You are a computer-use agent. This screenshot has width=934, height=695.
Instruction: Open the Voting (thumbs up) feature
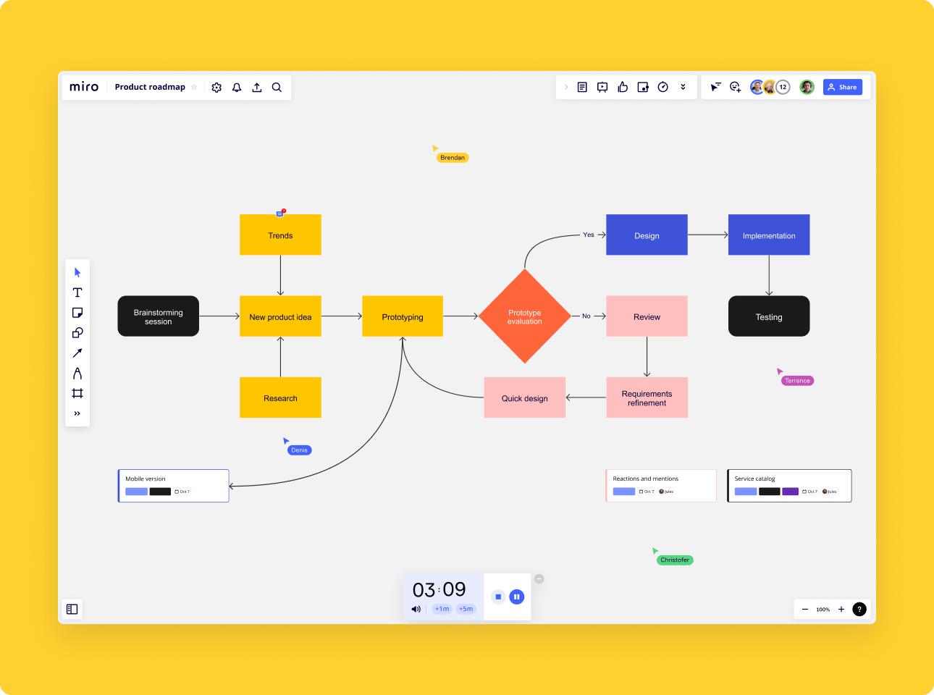click(x=623, y=86)
